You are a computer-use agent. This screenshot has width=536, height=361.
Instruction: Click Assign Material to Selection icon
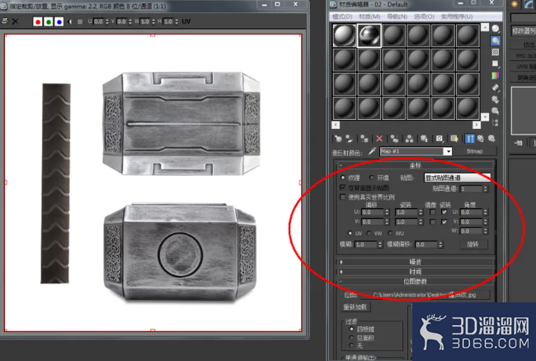click(364, 139)
